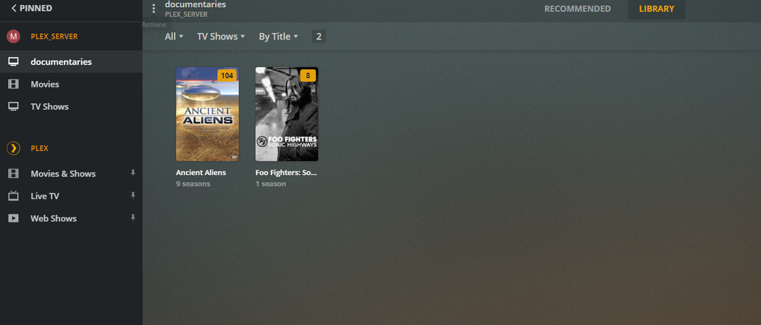Switch to the Library tab
Viewport: 761px width, 325px height.
pos(656,8)
